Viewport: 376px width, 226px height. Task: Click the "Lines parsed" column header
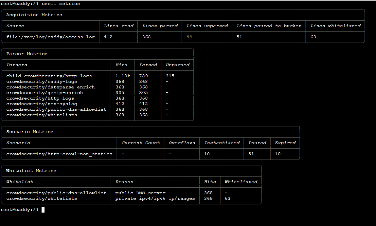(x=160, y=26)
